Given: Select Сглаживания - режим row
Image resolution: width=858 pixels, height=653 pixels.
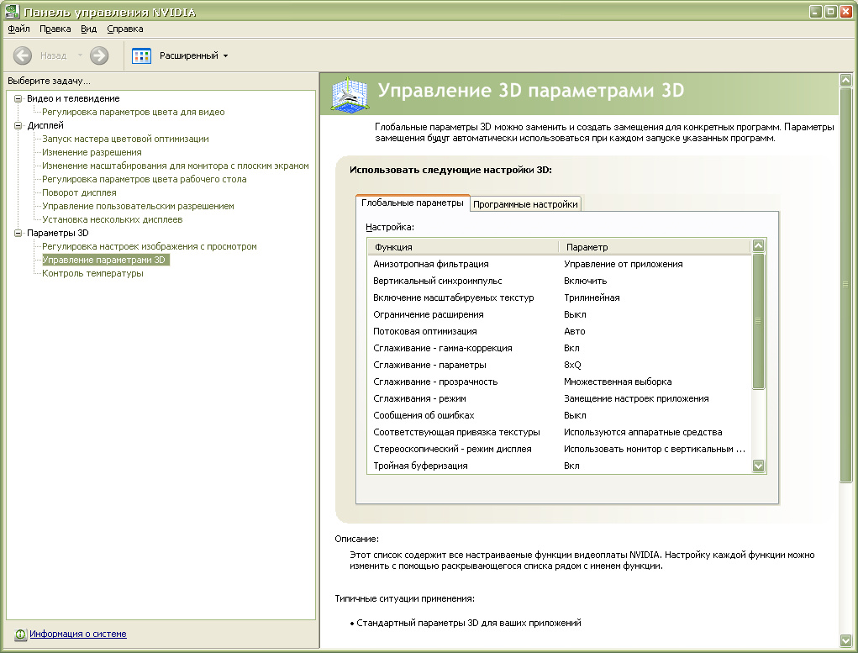Looking at the screenshot, I should tap(559, 399).
